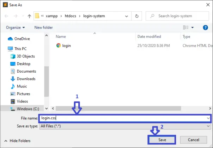
Task: Open the 3D Objects folder
Action: pos(26,56)
